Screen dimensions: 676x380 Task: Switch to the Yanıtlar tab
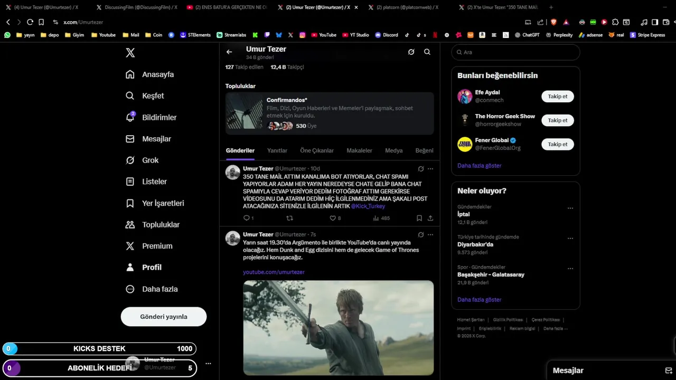[277, 150]
